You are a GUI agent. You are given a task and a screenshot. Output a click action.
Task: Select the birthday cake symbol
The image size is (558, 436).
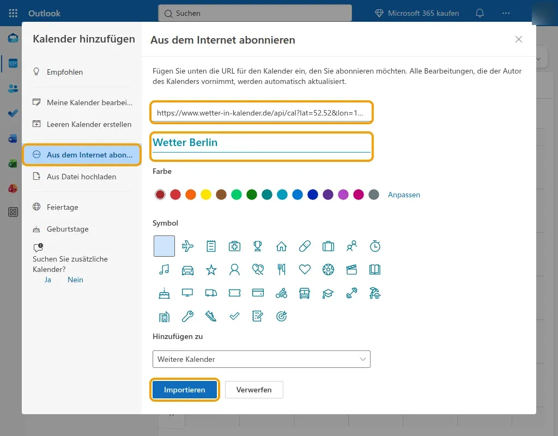click(x=164, y=293)
